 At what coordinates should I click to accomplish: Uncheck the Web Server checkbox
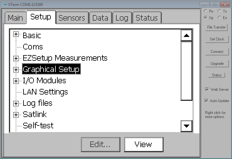tap(207, 90)
